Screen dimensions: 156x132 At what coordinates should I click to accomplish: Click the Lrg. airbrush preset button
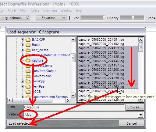tap(12, 18)
